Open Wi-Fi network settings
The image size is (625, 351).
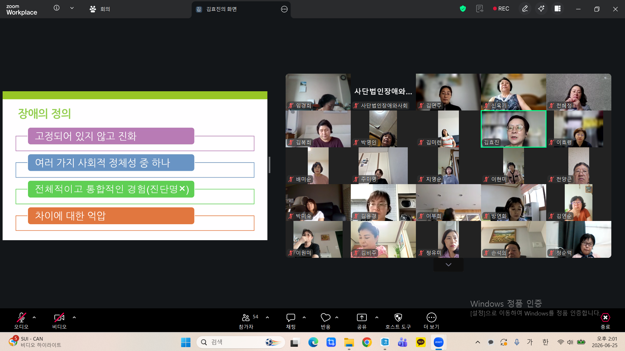pyautogui.click(x=561, y=342)
